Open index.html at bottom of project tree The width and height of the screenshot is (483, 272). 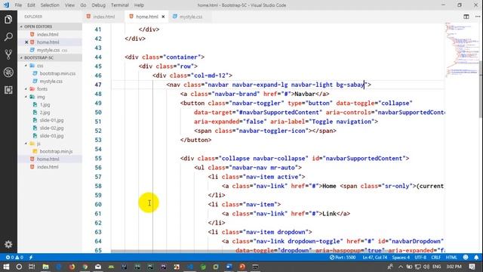(x=48, y=167)
